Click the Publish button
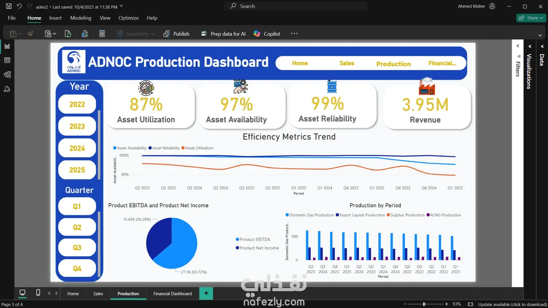The image size is (548, 308). click(x=176, y=34)
